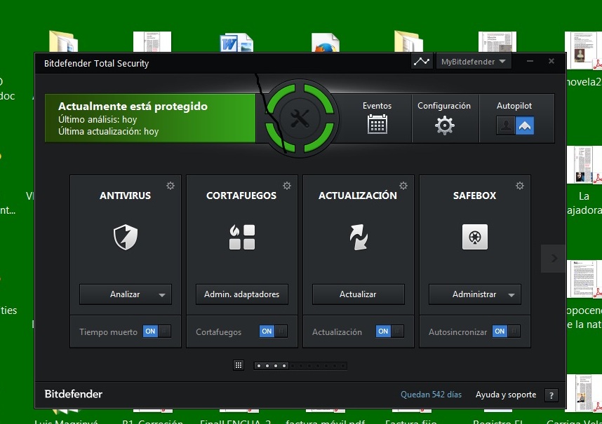Expand the Administrar dropdown arrow
The width and height of the screenshot is (602, 424).
point(511,295)
